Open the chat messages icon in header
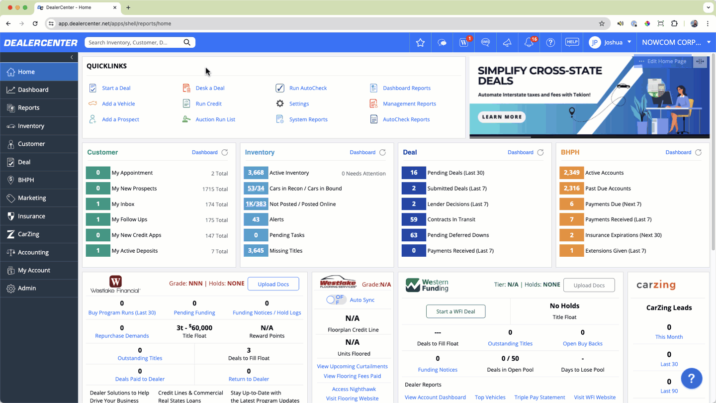Image resolution: width=716 pixels, height=403 pixels. pyautogui.click(x=442, y=43)
